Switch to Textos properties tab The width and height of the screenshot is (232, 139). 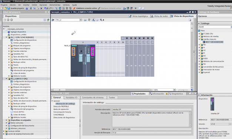pyautogui.click(x=112, y=98)
